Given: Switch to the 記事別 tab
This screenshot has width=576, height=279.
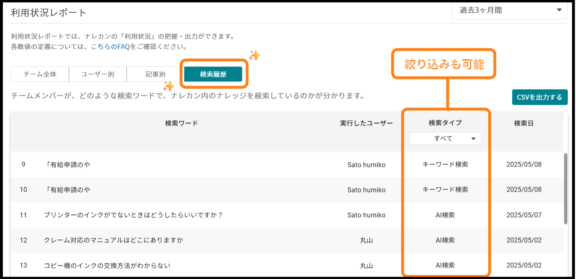Looking at the screenshot, I should [x=155, y=74].
